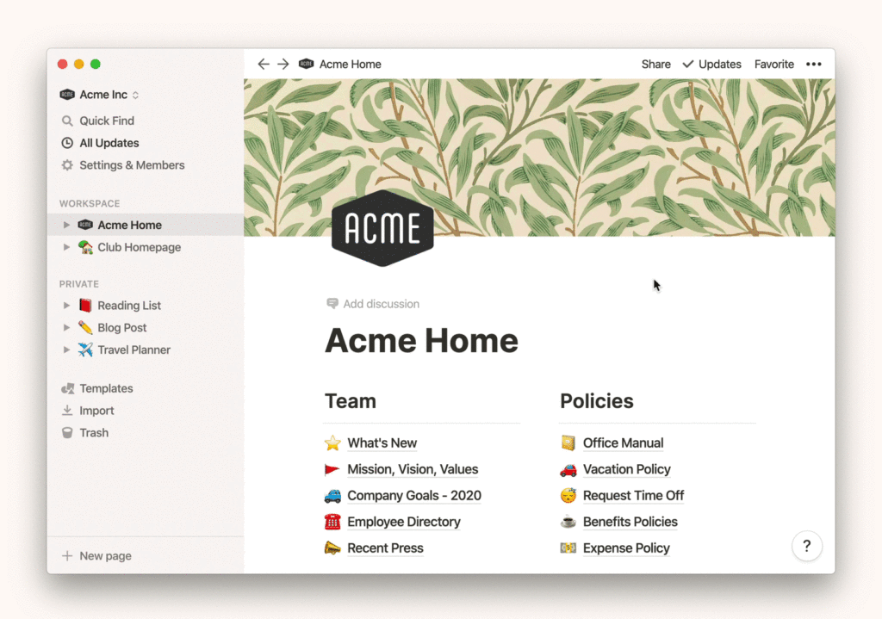The width and height of the screenshot is (882, 619).
Task: Click the Settings & Members gear icon
Action: tap(67, 165)
